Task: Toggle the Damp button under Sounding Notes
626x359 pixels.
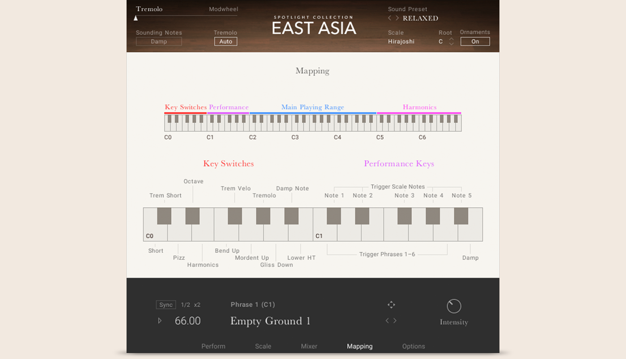Action: pos(159,42)
